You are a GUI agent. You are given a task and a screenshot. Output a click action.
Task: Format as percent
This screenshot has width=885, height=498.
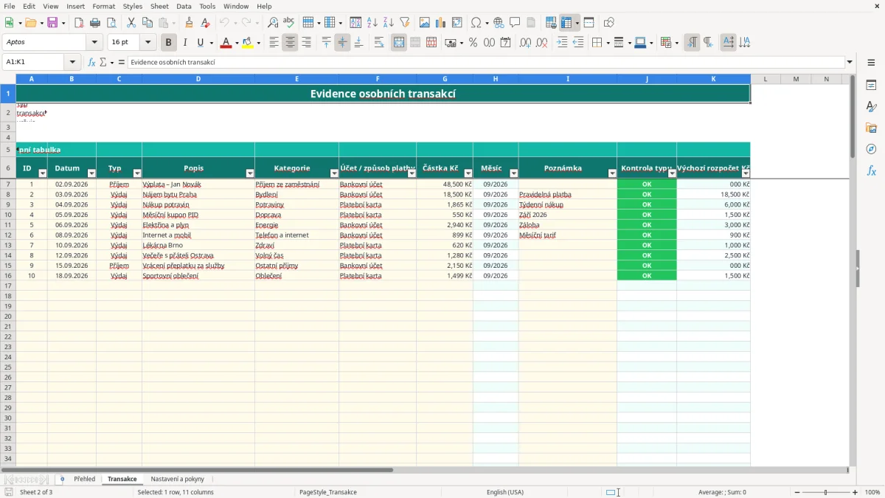pyautogui.click(x=473, y=43)
